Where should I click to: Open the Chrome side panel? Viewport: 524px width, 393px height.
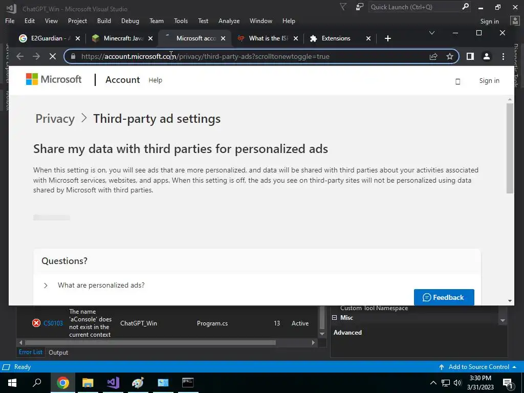pos(470,56)
